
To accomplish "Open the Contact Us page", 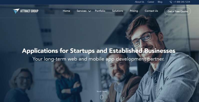I will pyautogui.click(x=151, y=11).
